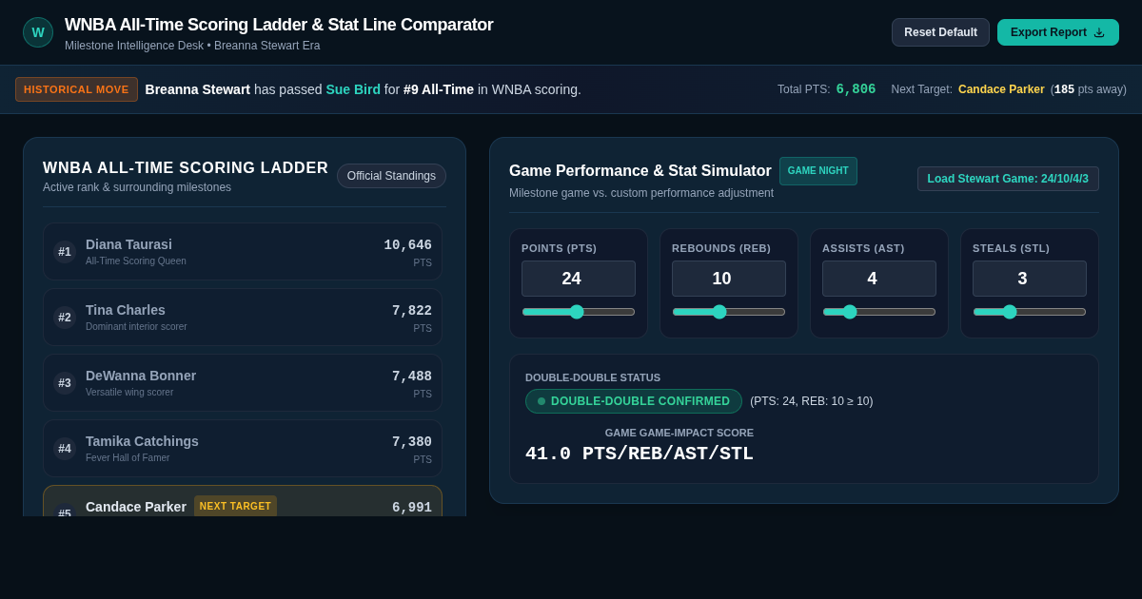The height and width of the screenshot is (599, 1142).
Task: Select the DeWanna Bonner ladder row
Action: [x=243, y=383]
